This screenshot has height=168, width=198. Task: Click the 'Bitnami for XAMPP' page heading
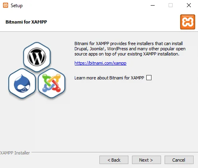coord(26,22)
